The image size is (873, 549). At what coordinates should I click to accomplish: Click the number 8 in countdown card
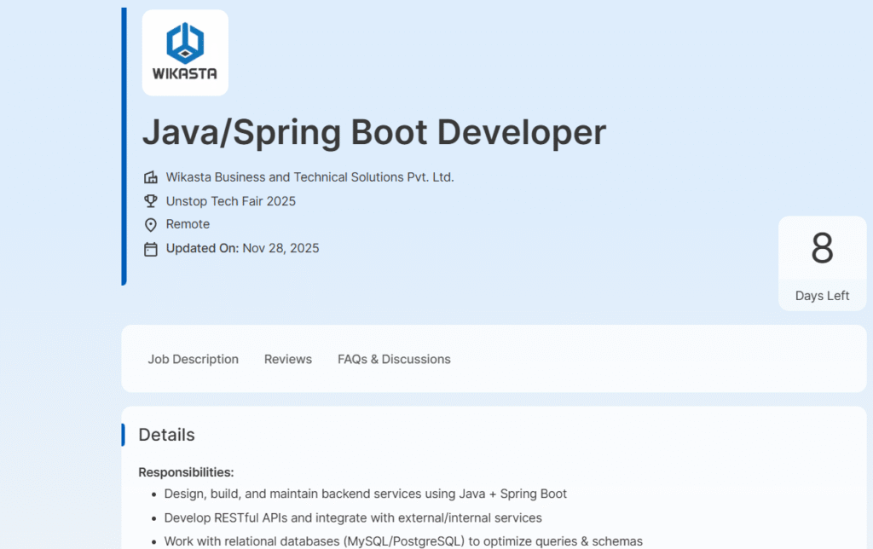tap(822, 249)
